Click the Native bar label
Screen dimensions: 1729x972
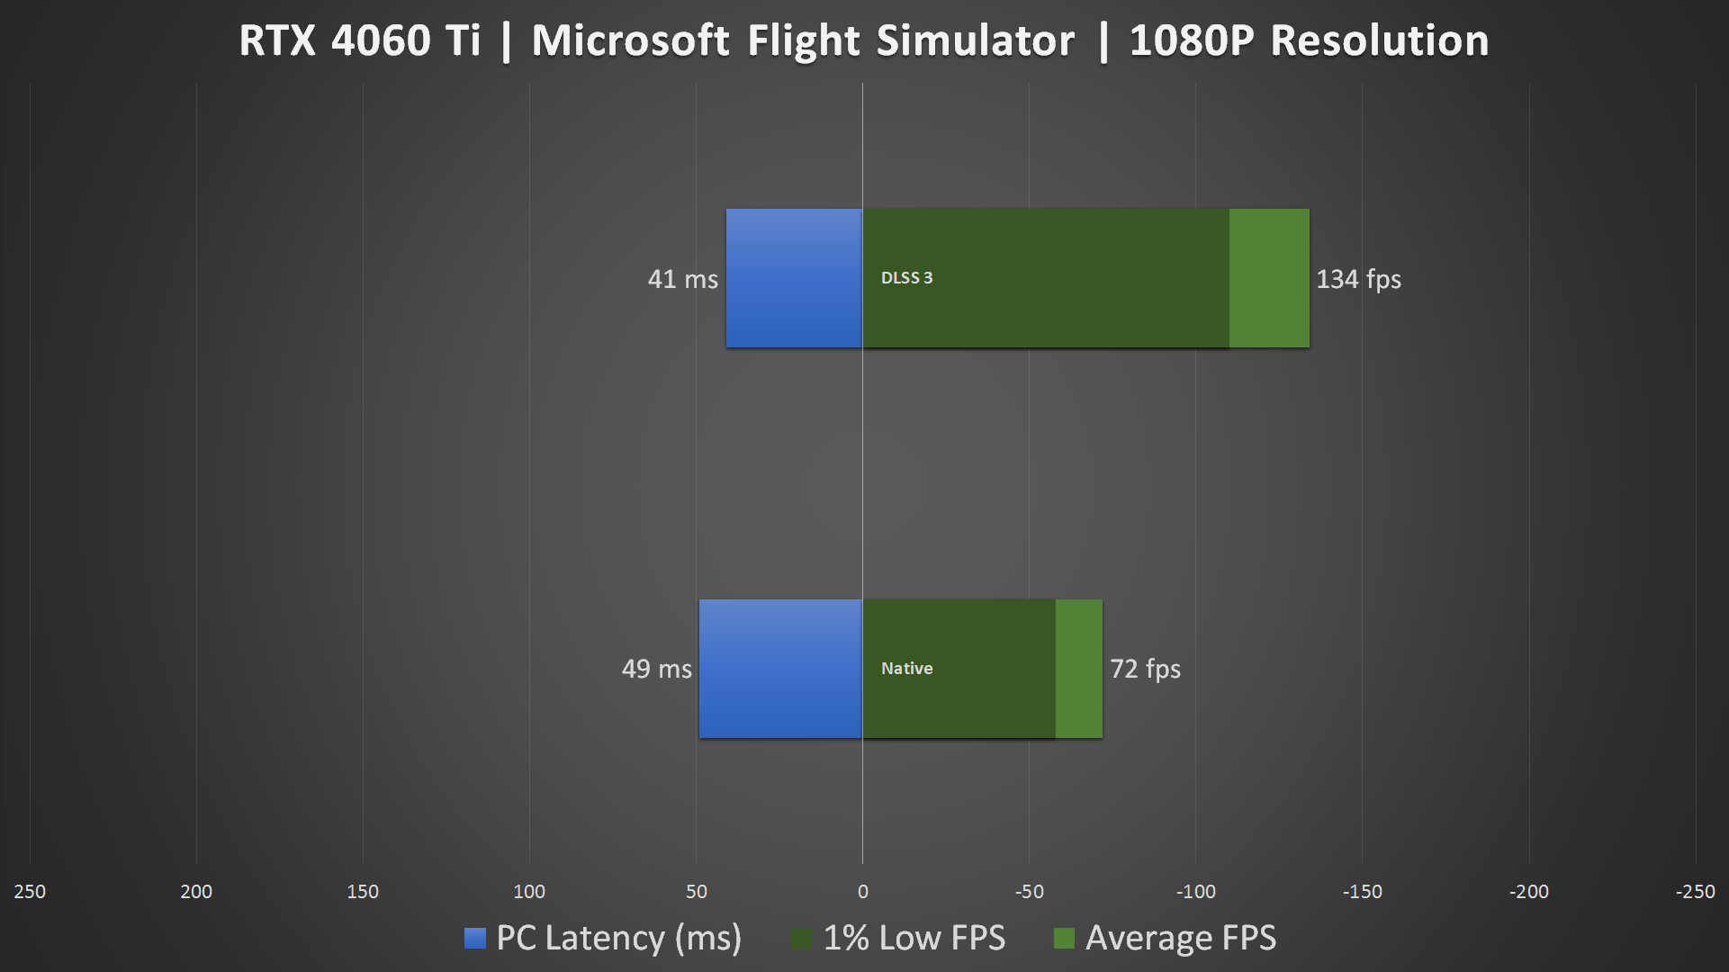point(905,666)
